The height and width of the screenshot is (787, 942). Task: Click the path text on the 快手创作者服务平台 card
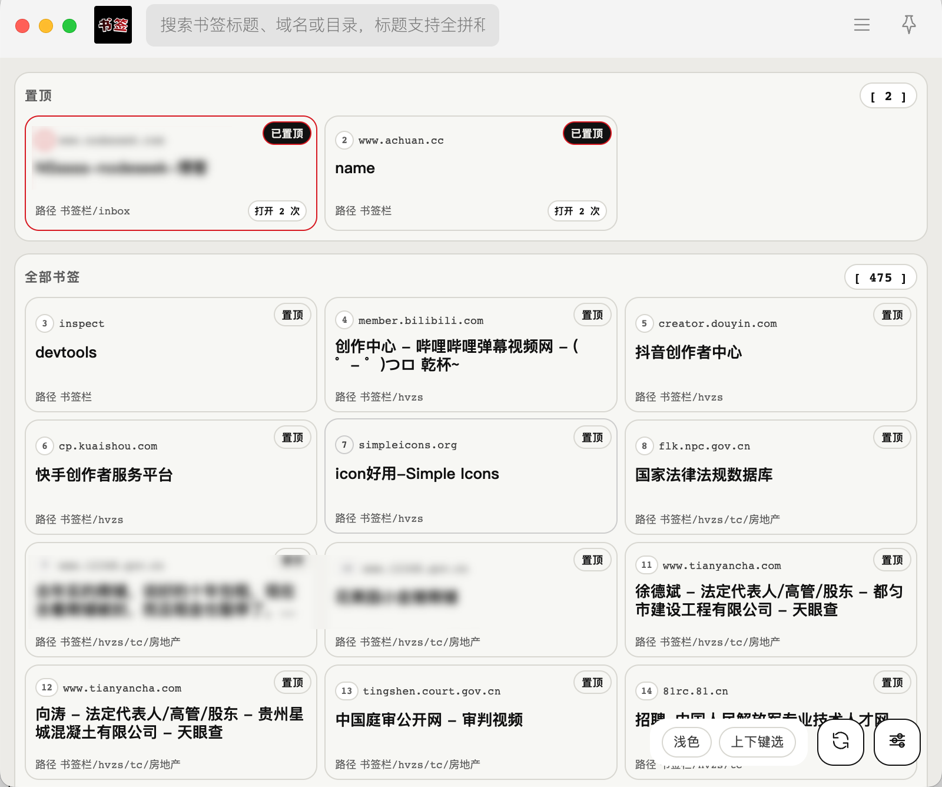pos(79,520)
